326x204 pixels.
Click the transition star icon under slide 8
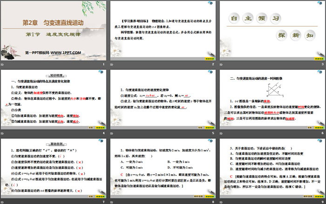(112, 202)
